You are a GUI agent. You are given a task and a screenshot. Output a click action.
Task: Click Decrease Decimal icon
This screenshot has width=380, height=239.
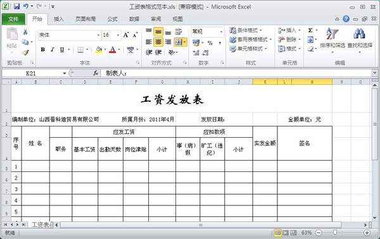pos(205,52)
